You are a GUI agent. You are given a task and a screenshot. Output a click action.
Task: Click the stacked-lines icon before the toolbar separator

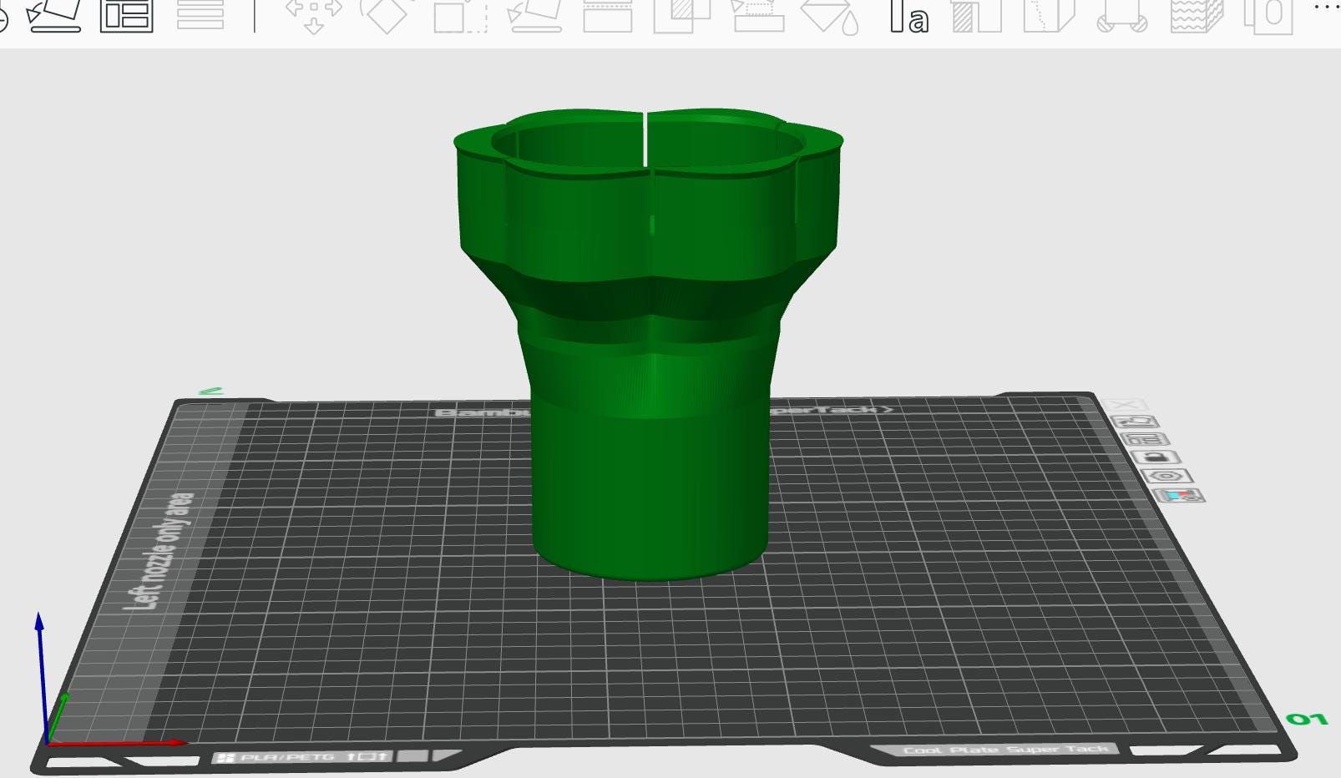click(x=200, y=14)
